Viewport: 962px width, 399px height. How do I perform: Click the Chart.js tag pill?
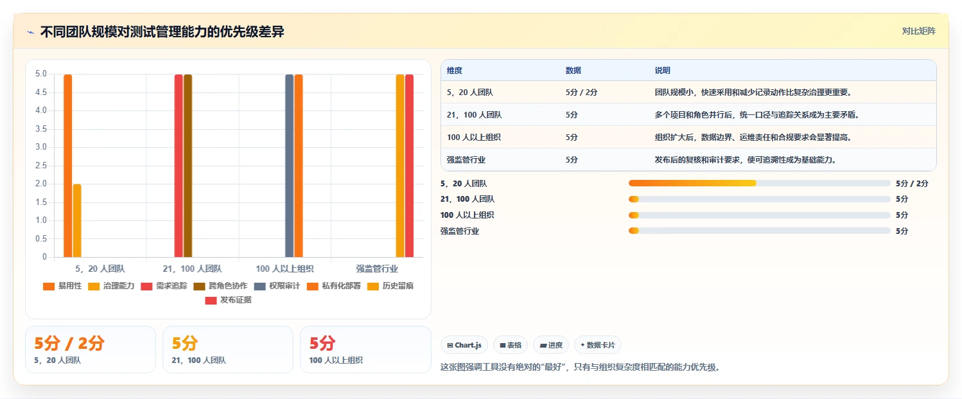(x=465, y=345)
